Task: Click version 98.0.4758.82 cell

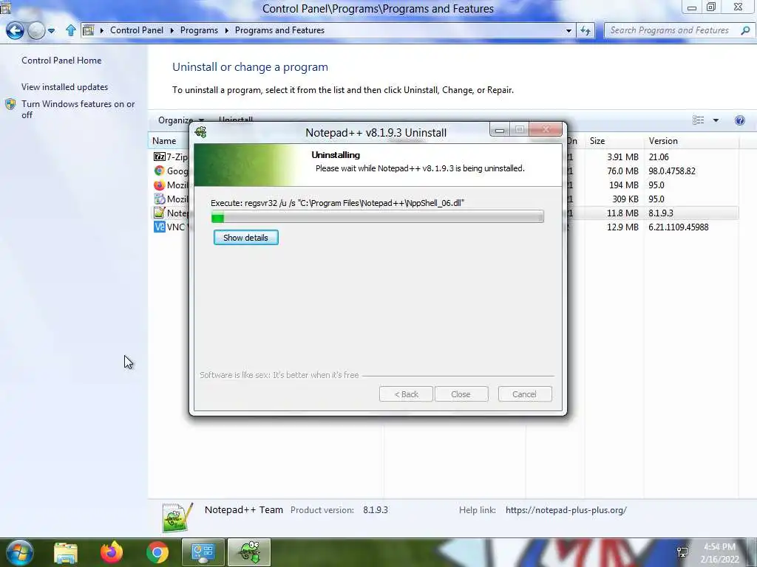Action: click(672, 171)
